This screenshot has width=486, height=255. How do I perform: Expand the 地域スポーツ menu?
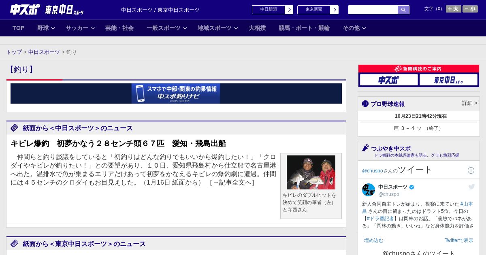coord(218,28)
